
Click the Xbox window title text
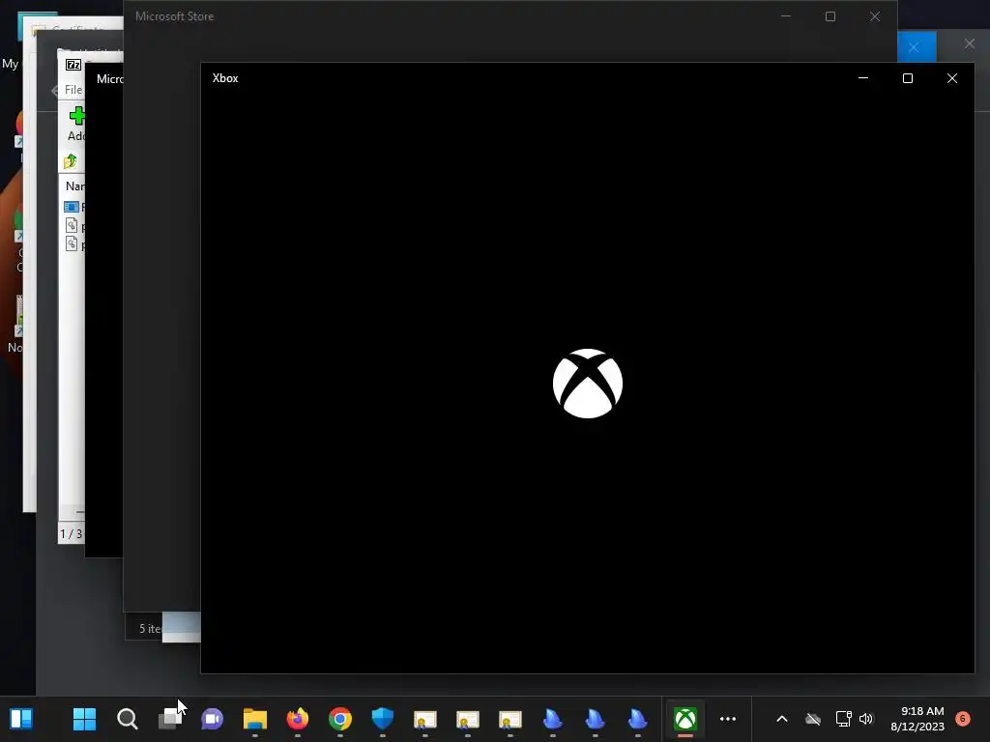[225, 78]
